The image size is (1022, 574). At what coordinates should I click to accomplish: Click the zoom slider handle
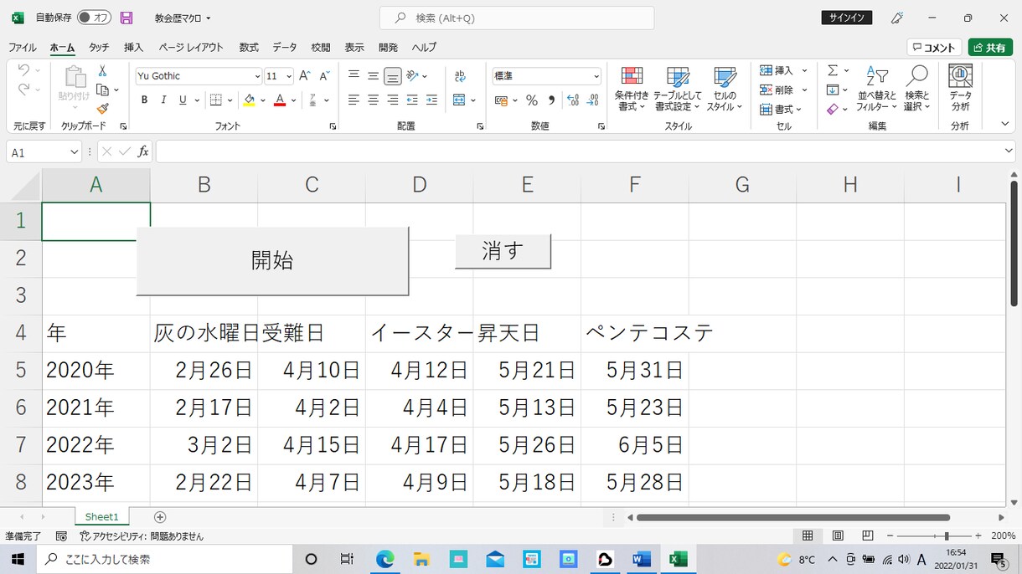pyautogui.click(x=947, y=536)
